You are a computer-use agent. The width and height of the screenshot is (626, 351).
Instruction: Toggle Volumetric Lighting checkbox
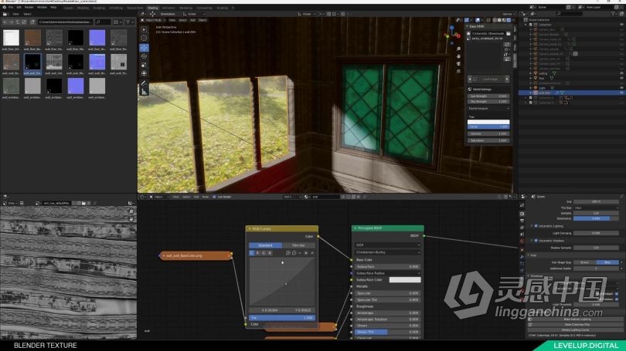[536, 226]
